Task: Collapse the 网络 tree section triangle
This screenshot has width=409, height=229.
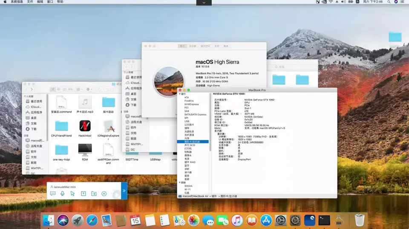Action: 180,183
